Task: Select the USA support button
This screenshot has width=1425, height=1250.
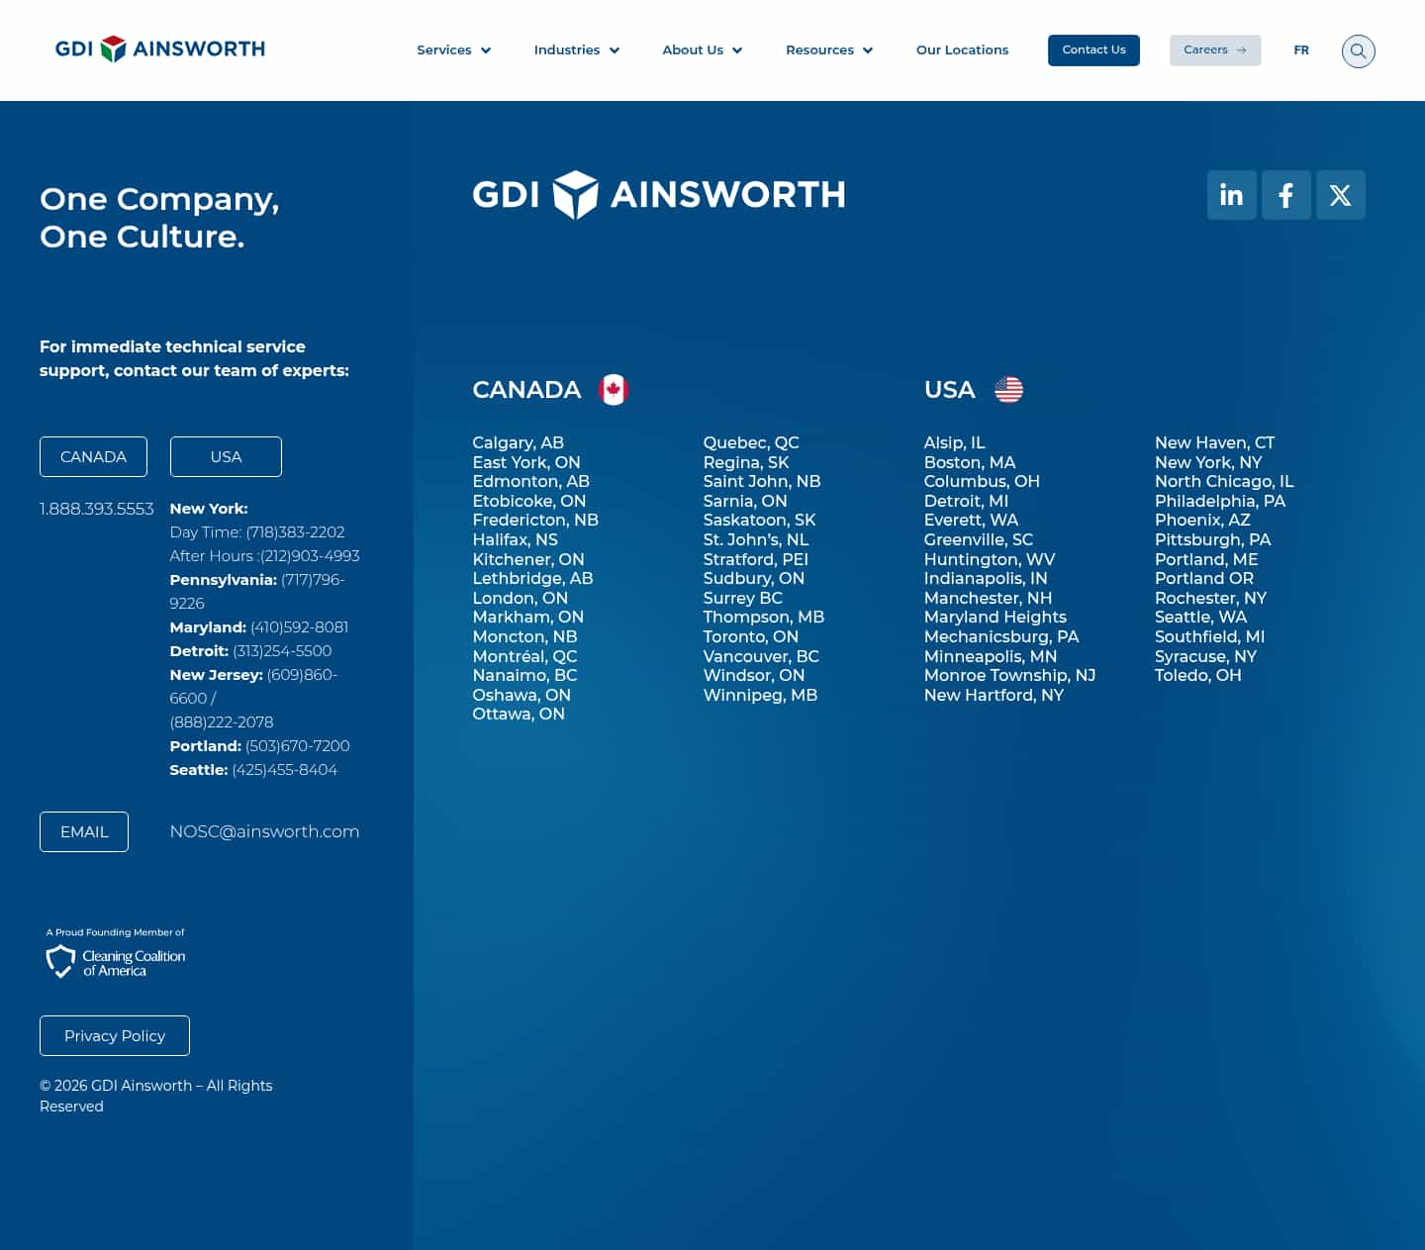Action: coord(226,456)
